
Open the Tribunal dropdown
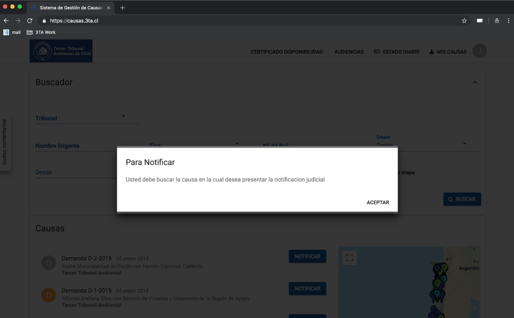pos(87,118)
